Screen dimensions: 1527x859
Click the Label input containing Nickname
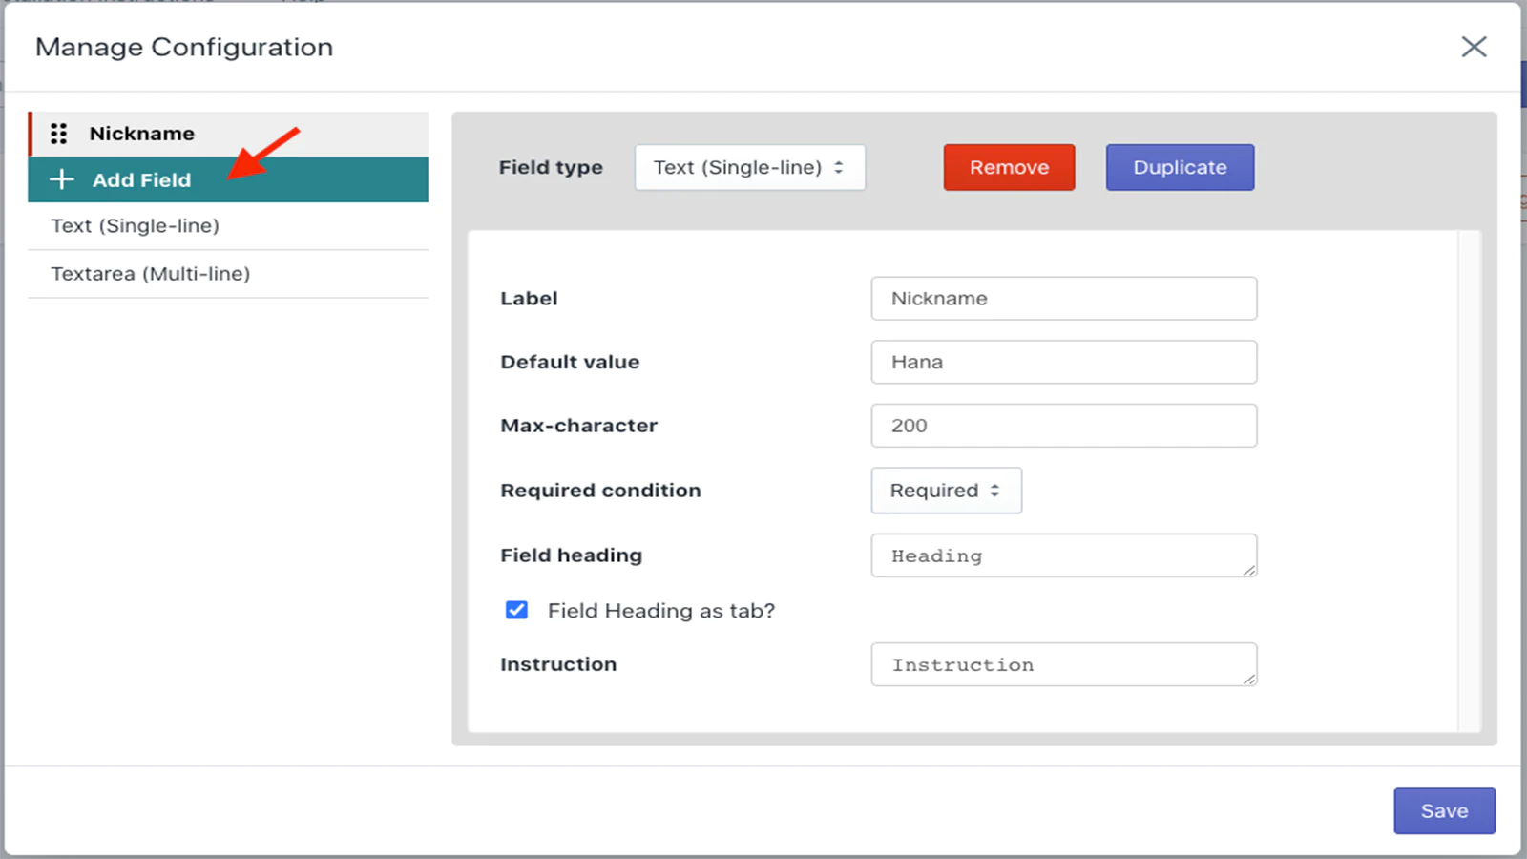pos(1064,299)
